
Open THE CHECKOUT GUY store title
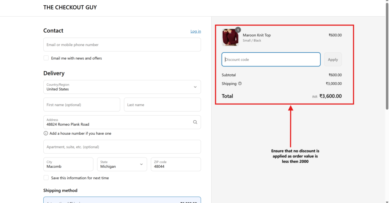tap(70, 8)
